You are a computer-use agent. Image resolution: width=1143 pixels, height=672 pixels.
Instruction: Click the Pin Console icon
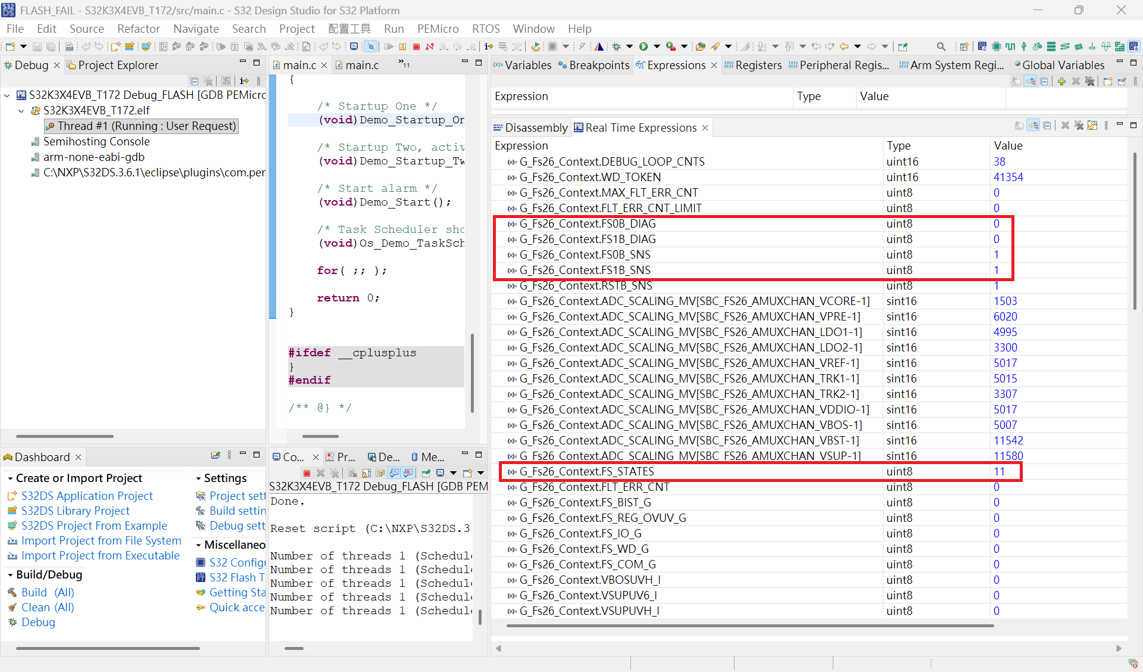coord(426,473)
